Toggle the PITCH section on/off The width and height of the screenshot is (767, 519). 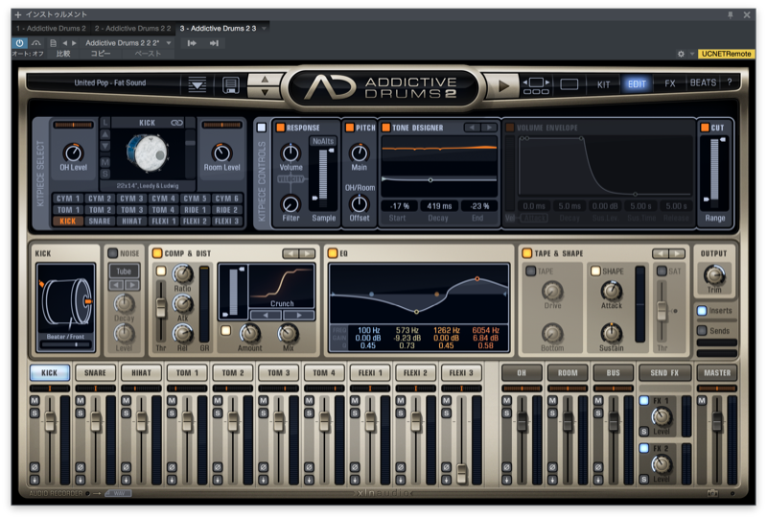[349, 128]
